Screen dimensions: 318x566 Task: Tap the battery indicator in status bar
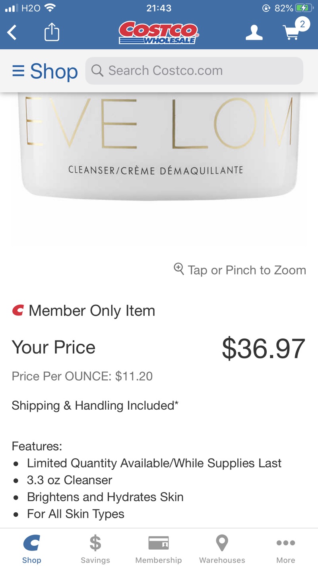(x=304, y=8)
